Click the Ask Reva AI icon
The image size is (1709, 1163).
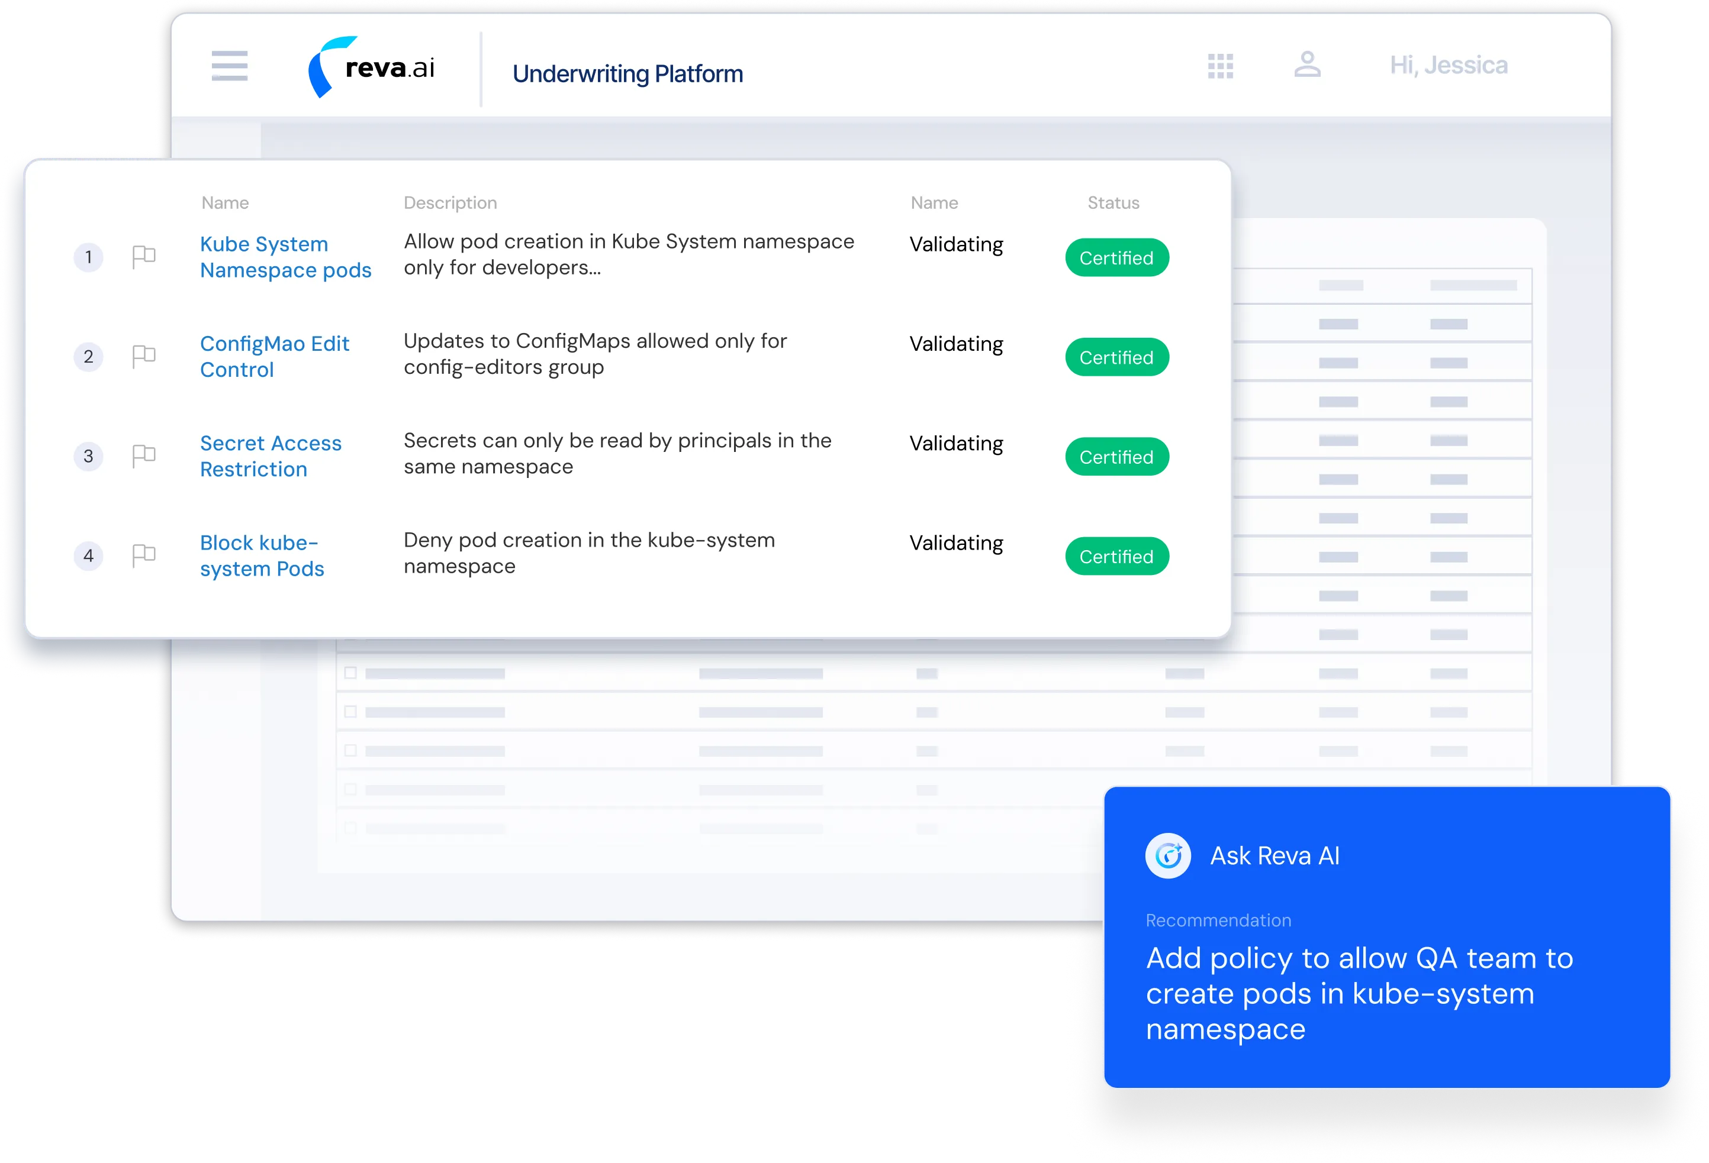click(1168, 856)
